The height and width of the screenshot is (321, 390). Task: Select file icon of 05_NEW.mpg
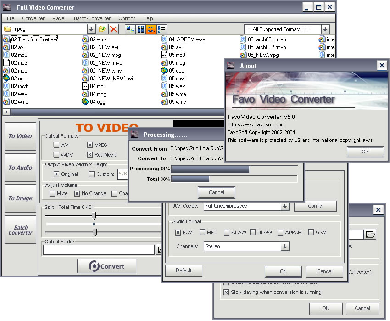(243, 55)
